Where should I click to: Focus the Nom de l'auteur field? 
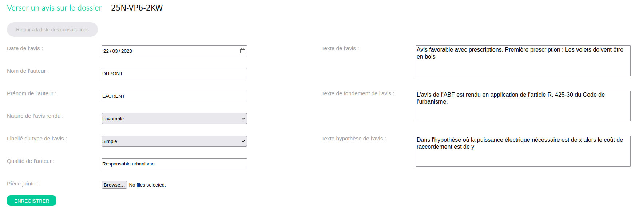[174, 73]
